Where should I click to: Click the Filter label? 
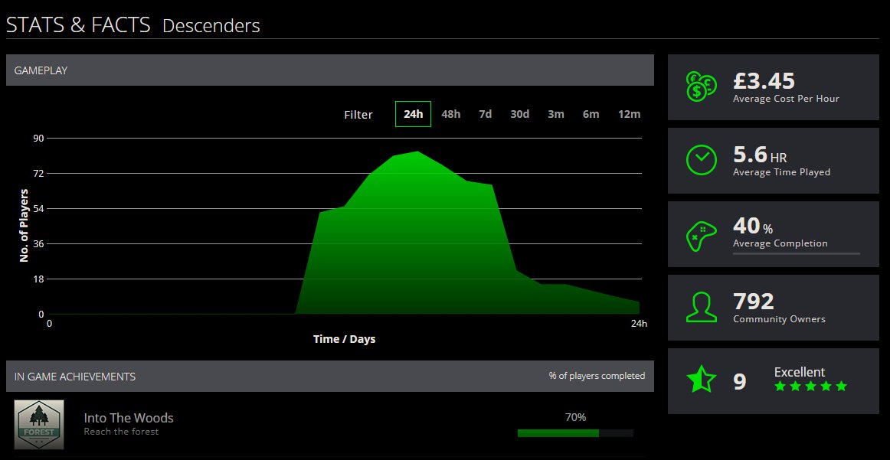click(358, 115)
